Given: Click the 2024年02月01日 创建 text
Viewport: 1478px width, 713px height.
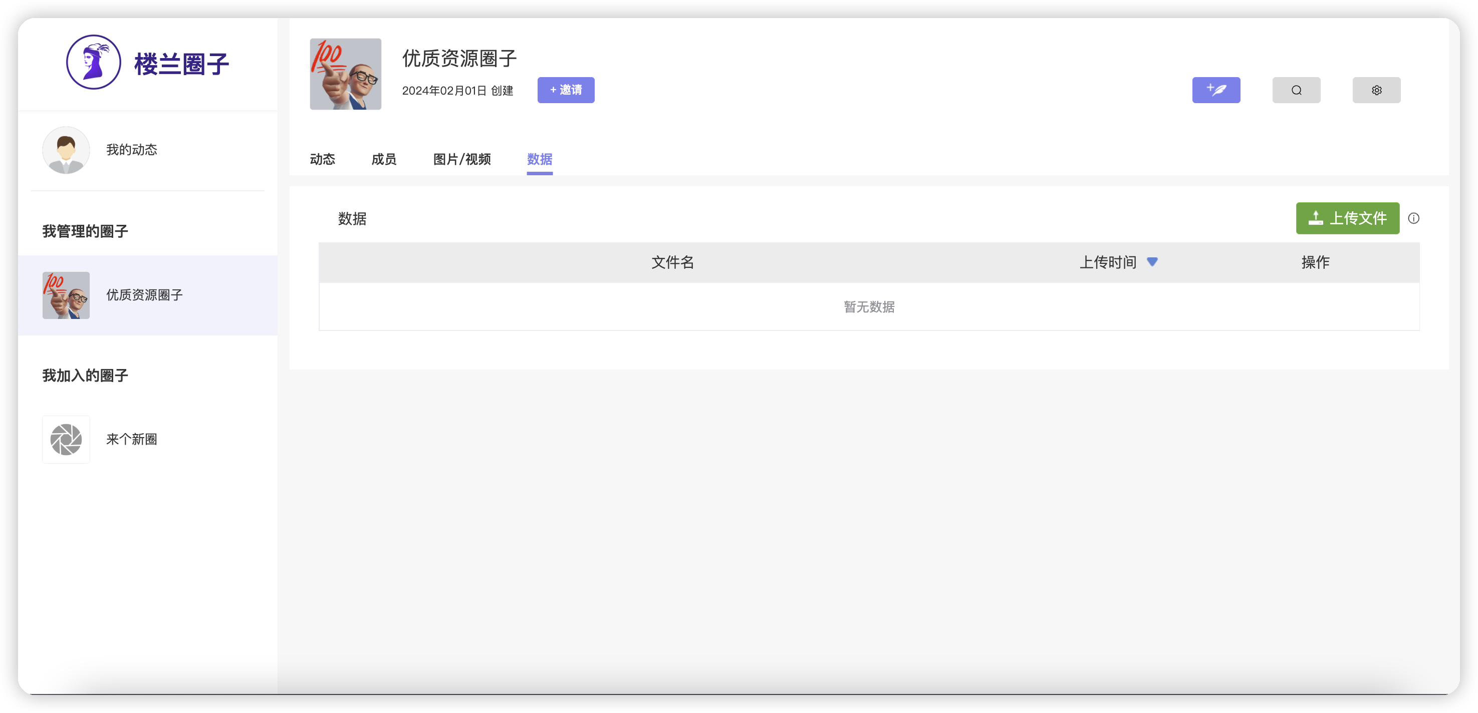Looking at the screenshot, I should tap(457, 91).
